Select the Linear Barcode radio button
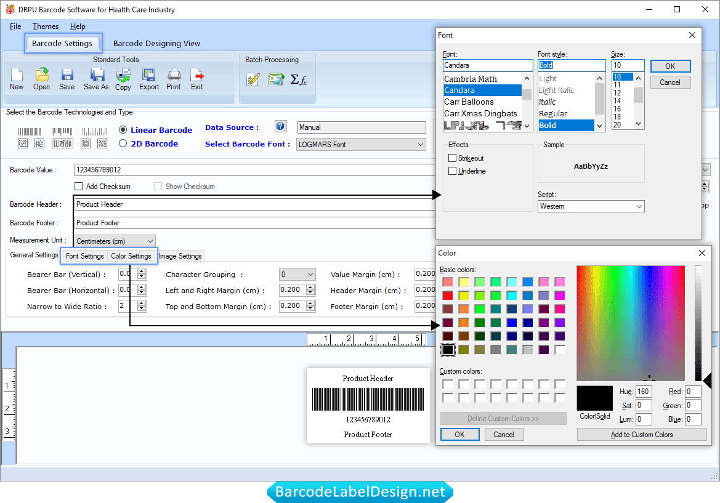720x503 pixels. pyautogui.click(x=123, y=130)
